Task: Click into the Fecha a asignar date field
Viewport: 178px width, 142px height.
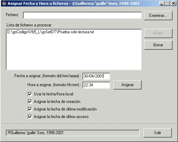Action: pos(96,76)
